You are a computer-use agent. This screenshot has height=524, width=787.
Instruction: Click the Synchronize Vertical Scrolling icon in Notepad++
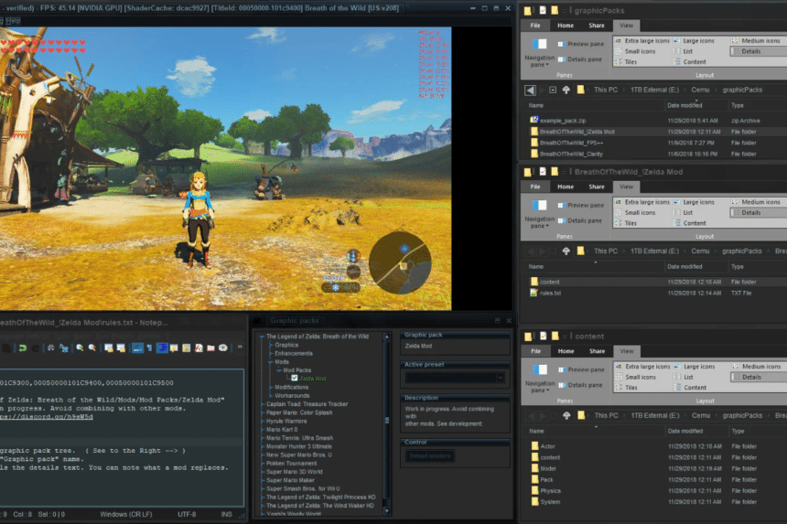point(108,348)
